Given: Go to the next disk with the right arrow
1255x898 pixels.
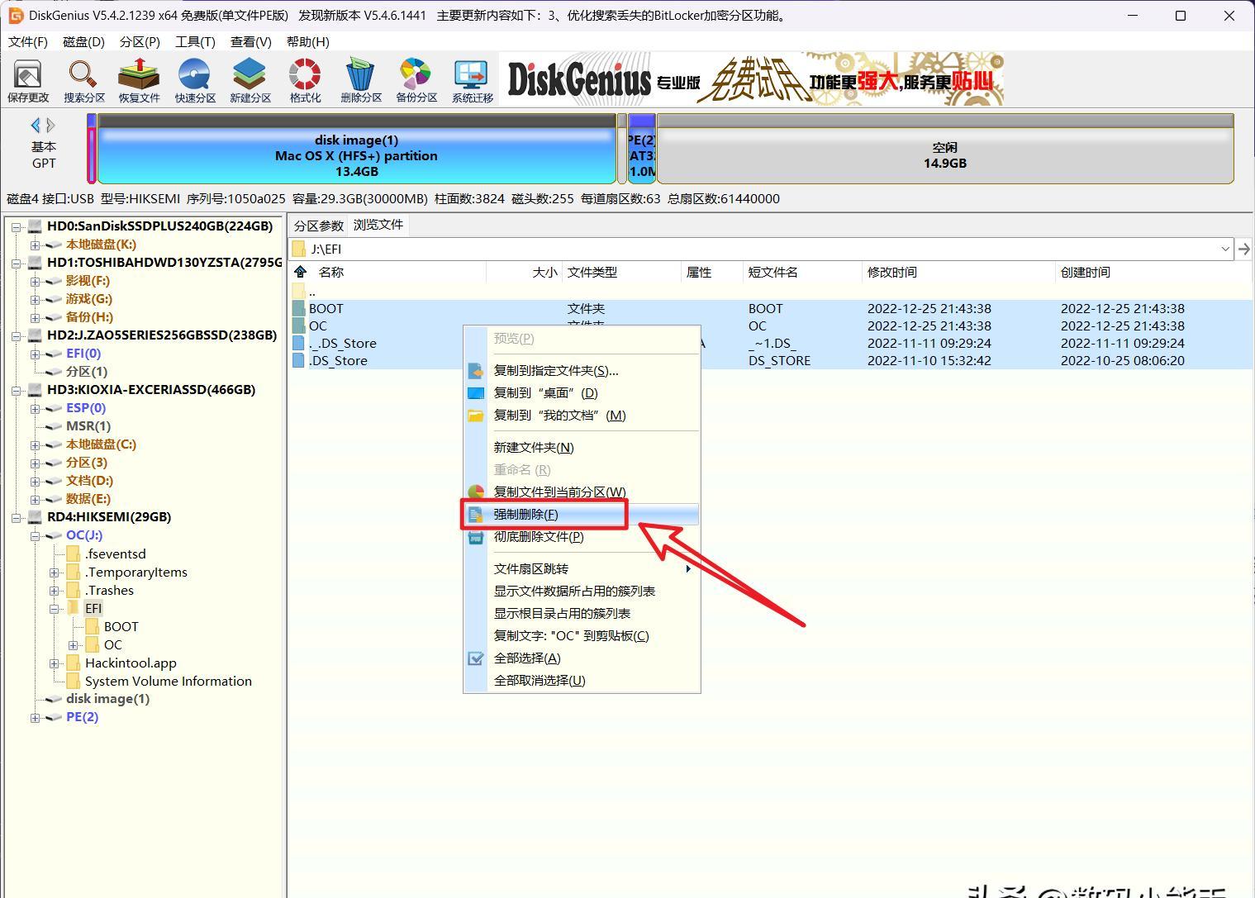Looking at the screenshot, I should [x=51, y=125].
